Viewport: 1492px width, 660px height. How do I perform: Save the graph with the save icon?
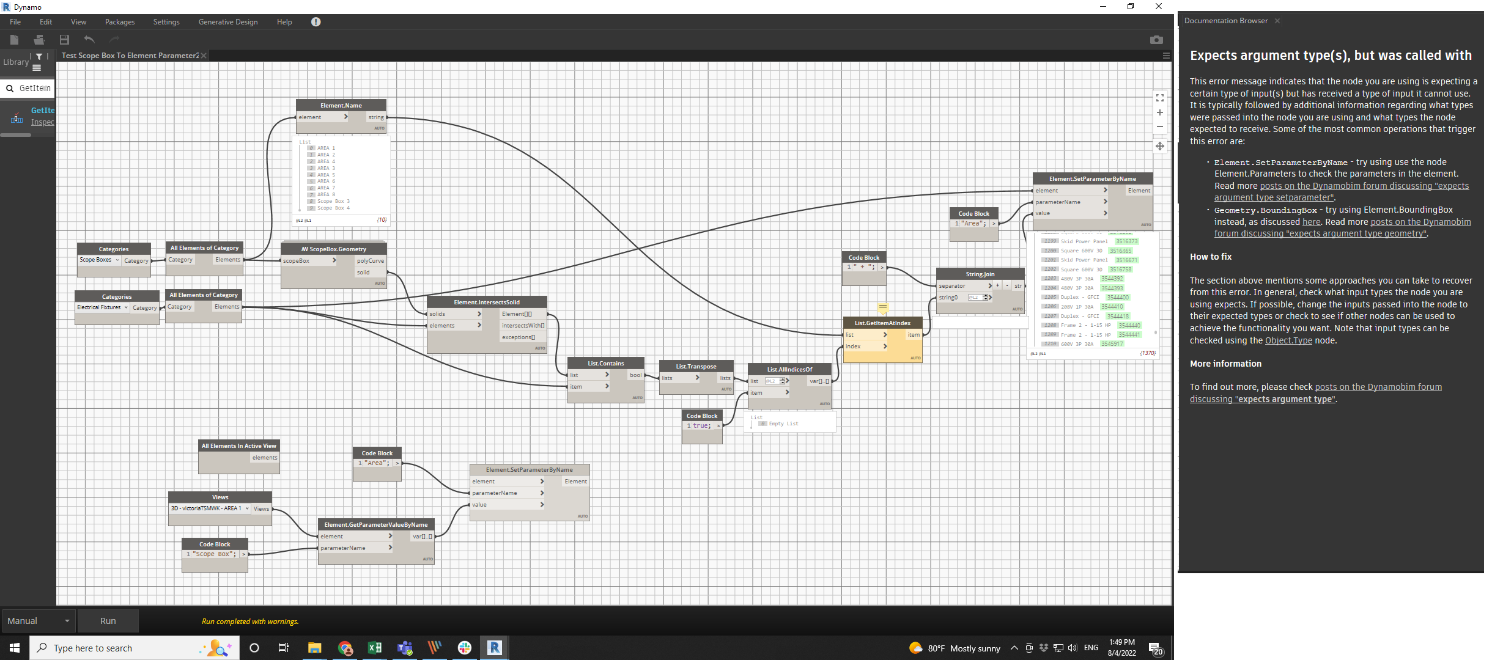click(64, 39)
